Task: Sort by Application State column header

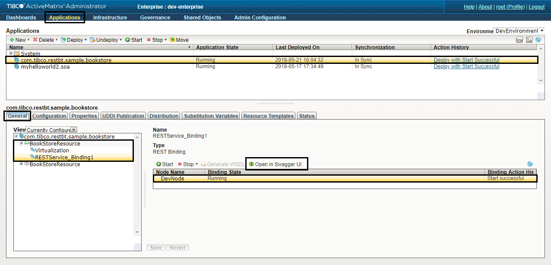Action: coord(233,47)
